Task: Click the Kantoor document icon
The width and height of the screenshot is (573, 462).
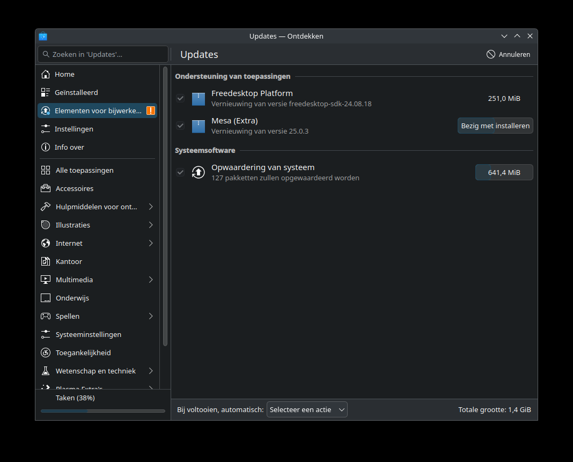Action: (x=45, y=262)
